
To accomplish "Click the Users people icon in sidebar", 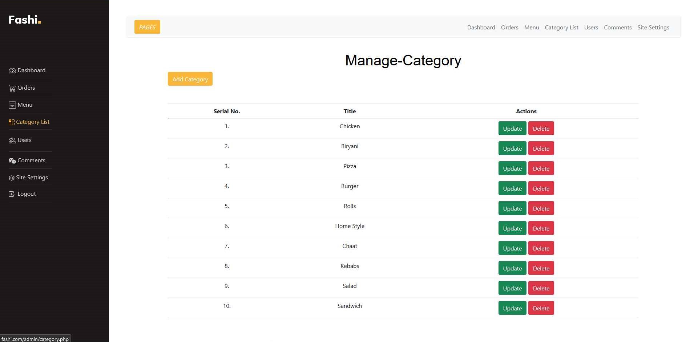I will click(12, 141).
